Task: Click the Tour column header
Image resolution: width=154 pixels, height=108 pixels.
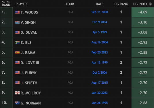Action: [70, 4]
